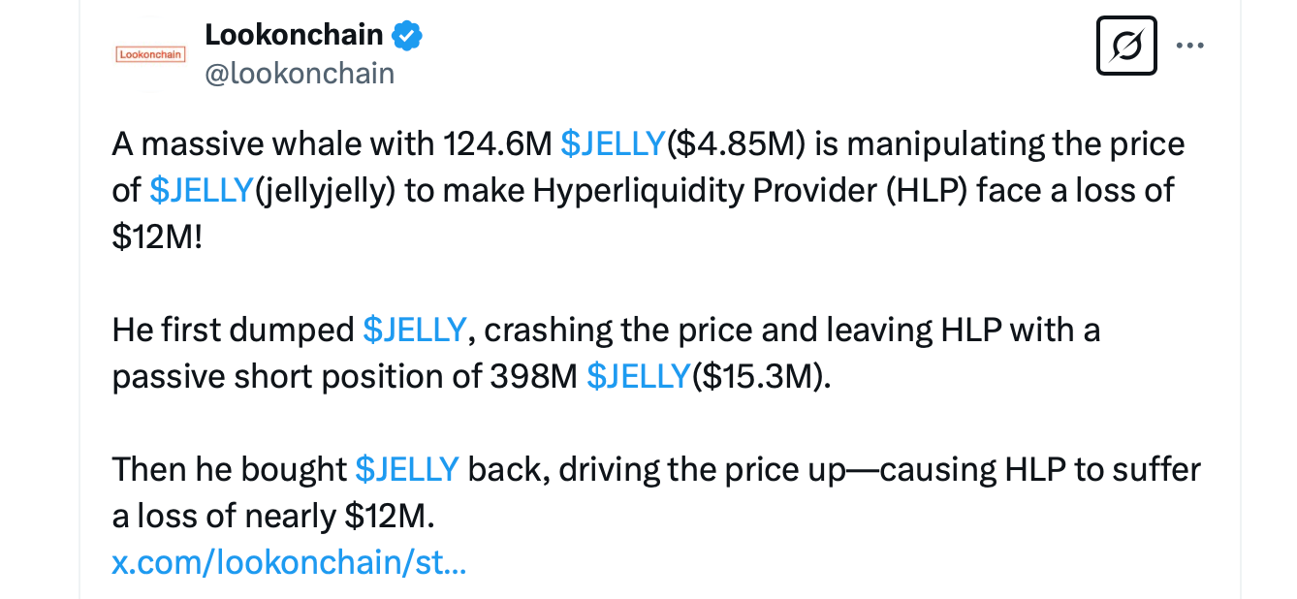Select the Lookonchain avatar logo image
The width and height of the screenshot is (1297, 599).
coord(150,46)
